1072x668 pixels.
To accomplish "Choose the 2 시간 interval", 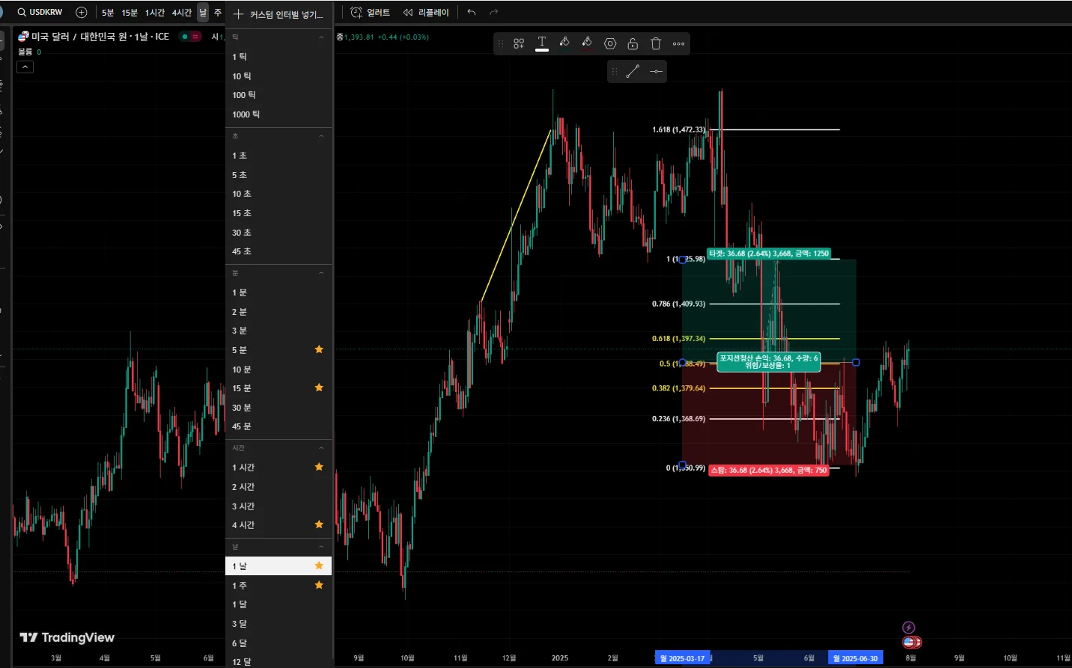I will 278,487.
